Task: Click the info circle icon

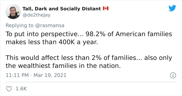Action: 173,76
